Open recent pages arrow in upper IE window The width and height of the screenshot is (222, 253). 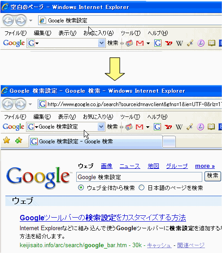(30, 21)
